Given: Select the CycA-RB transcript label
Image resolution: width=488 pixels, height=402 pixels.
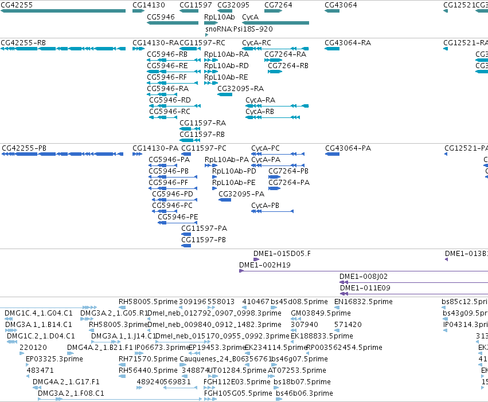Looking at the screenshot, I should (x=260, y=112).
